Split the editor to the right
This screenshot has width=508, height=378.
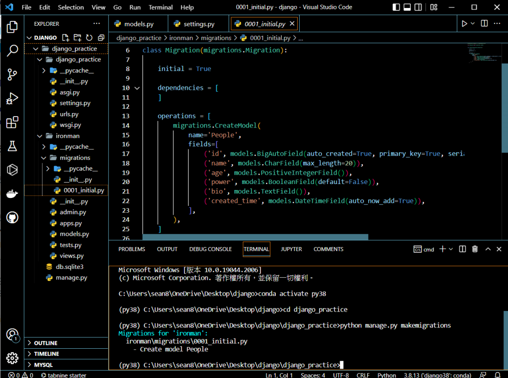[x=484, y=24]
